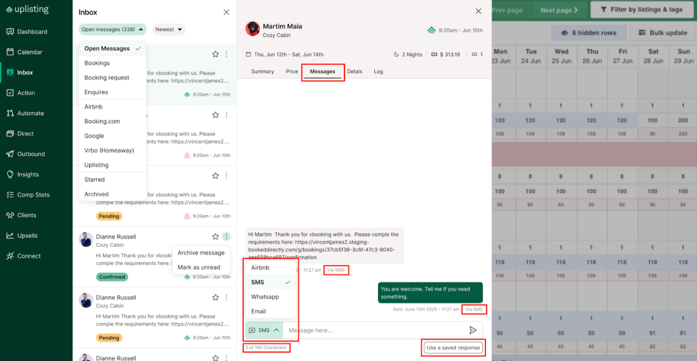Filter inbox by Booking request

[113, 78]
